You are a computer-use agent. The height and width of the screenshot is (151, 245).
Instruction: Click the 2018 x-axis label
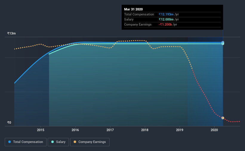(145, 130)
